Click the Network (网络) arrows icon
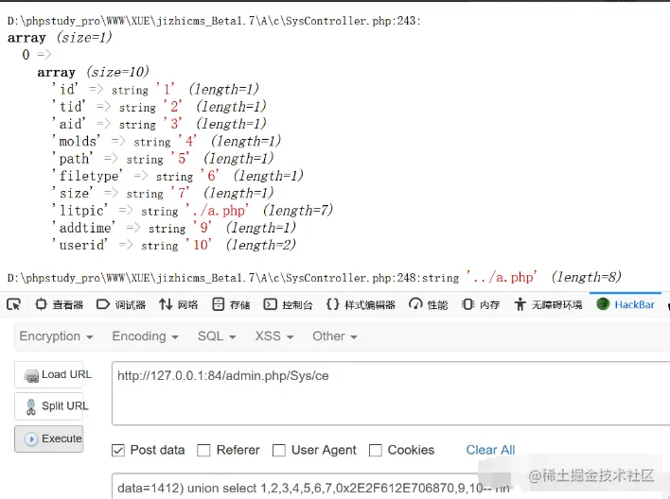 [x=166, y=304]
